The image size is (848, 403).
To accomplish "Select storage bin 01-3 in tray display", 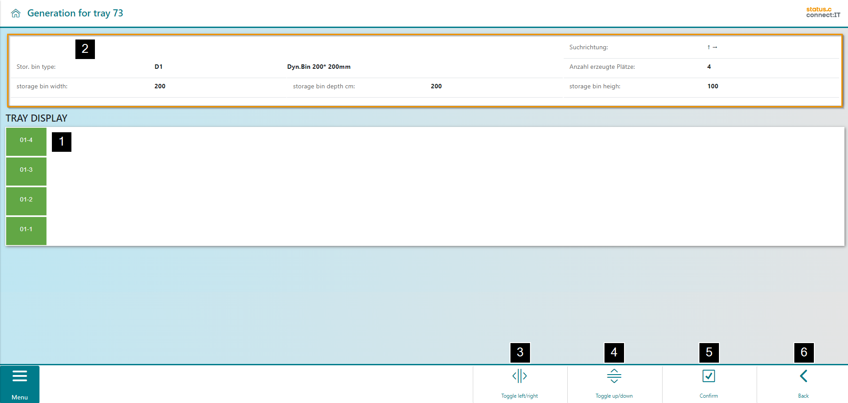I will [26, 171].
